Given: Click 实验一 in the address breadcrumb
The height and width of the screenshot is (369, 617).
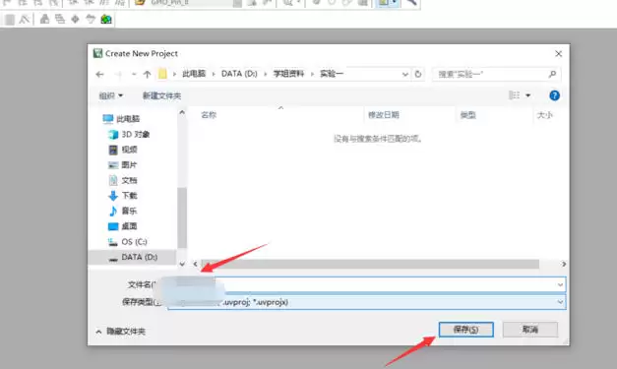Looking at the screenshot, I should click(332, 74).
